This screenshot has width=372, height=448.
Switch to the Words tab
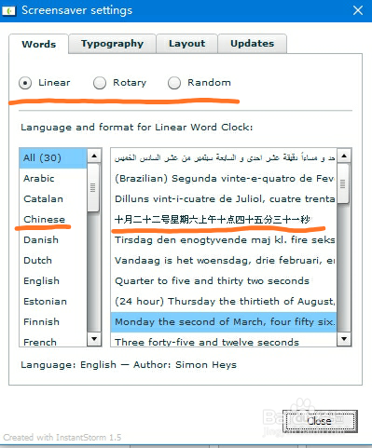pos(39,44)
